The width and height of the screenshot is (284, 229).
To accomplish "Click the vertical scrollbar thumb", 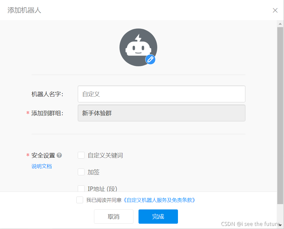I will 280,115.
